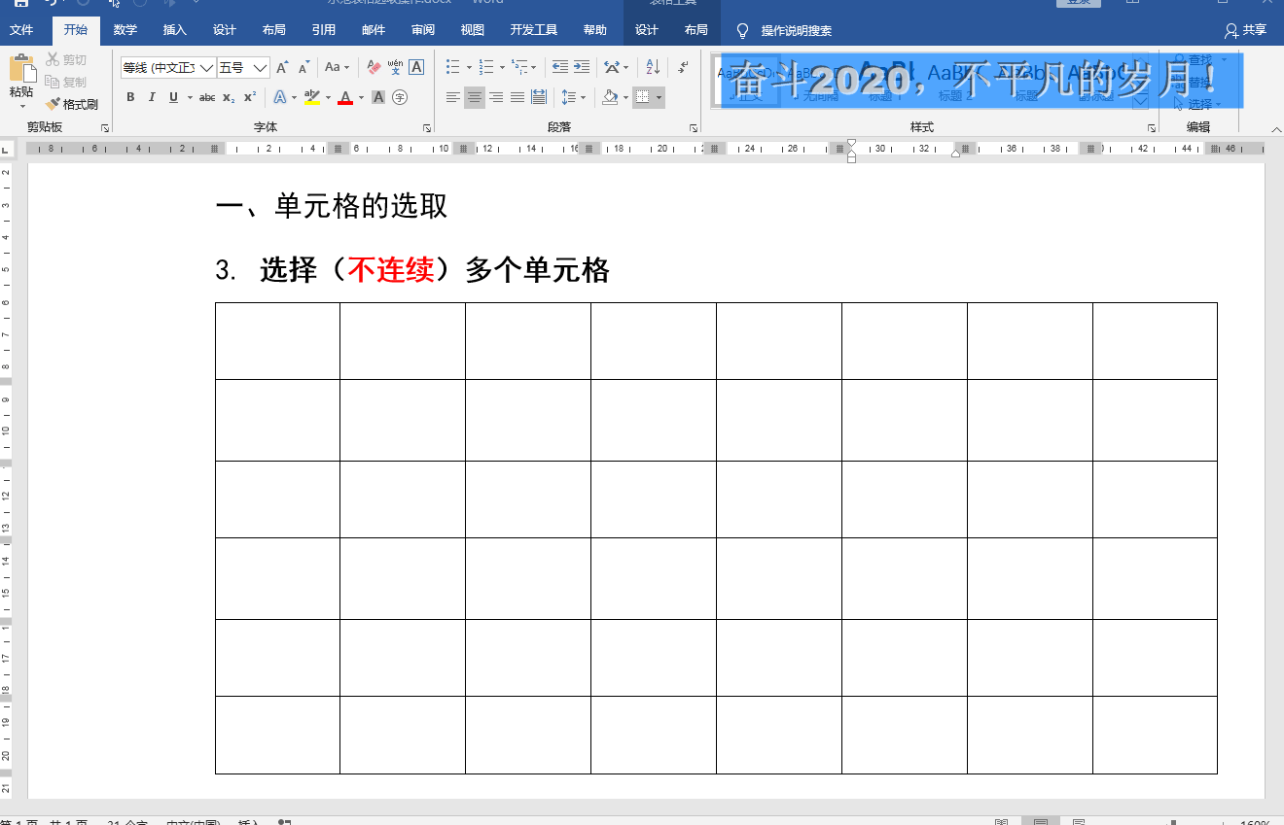Click font color red swatch
The width and height of the screenshot is (1284, 825).
(x=344, y=97)
